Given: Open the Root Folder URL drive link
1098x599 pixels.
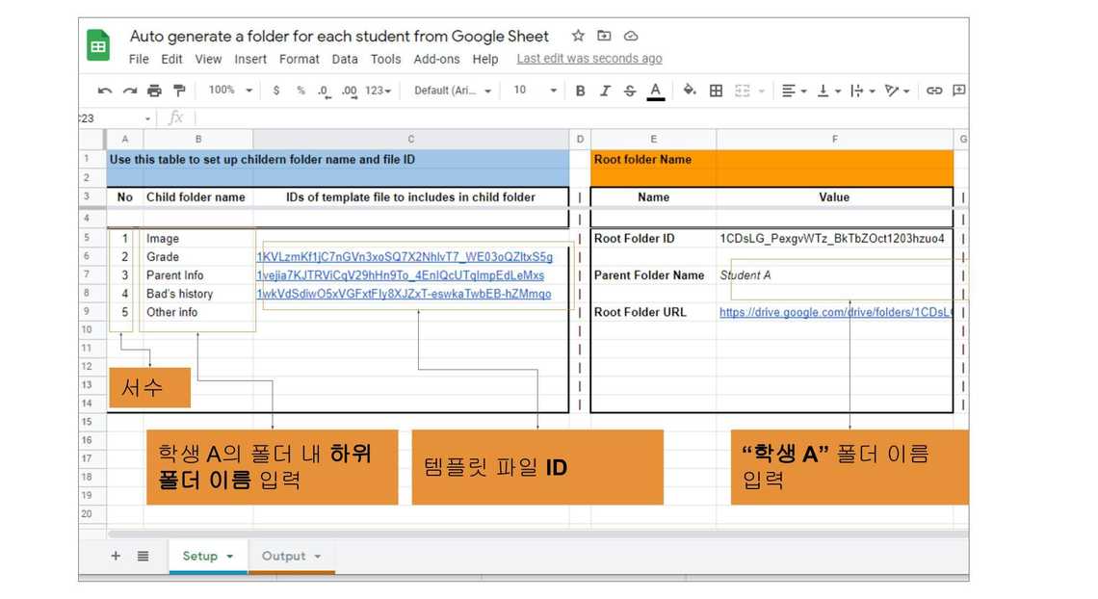Looking at the screenshot, I should [x=834, y=312].
